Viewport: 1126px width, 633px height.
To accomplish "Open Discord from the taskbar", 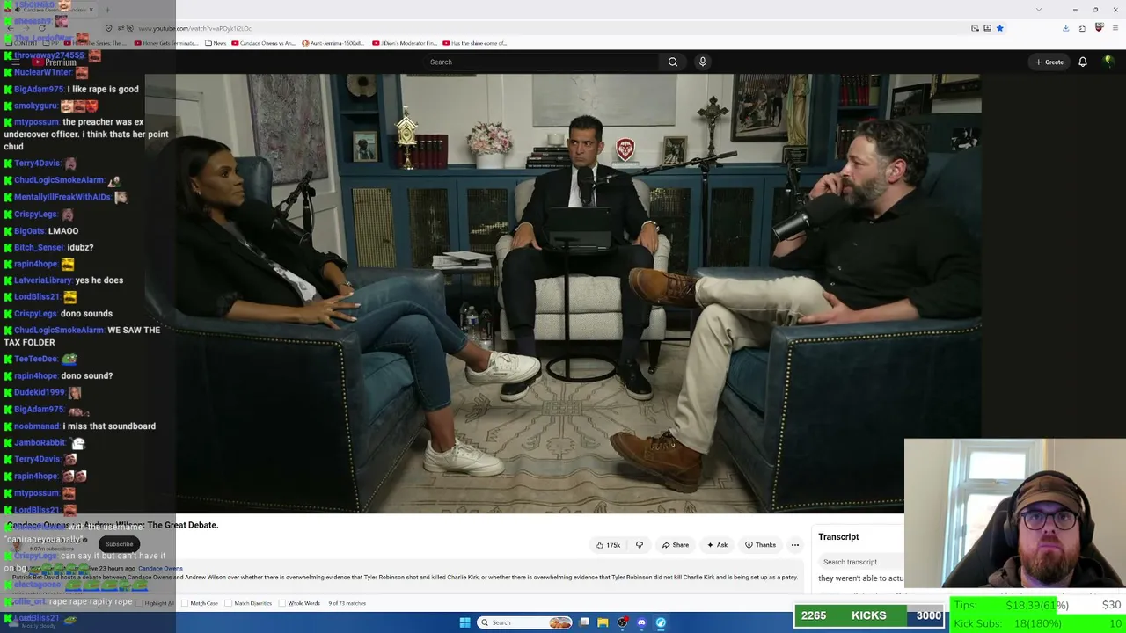I will click(x=641, y=622).
